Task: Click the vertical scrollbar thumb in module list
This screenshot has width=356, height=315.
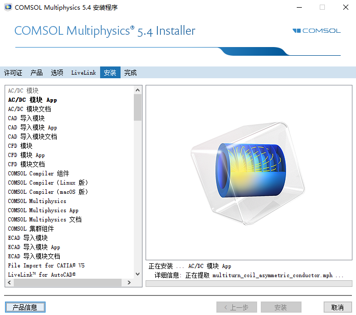Action: pos(137,107)
